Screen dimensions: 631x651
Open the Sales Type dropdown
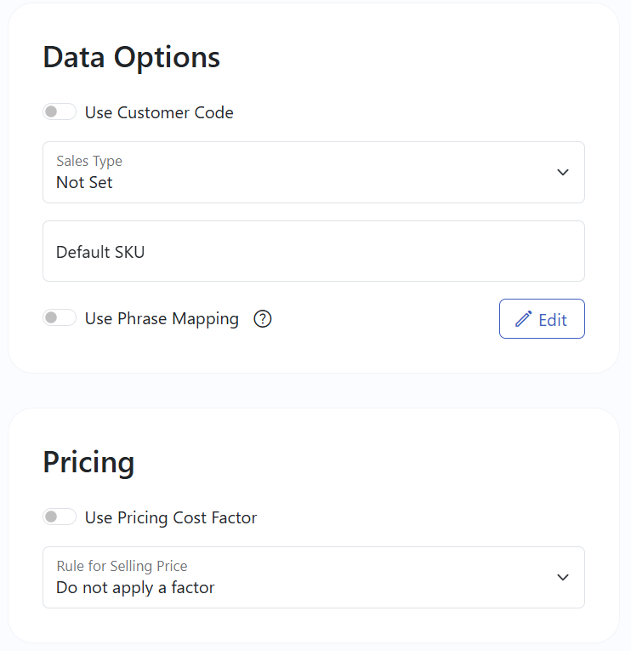[314, 172]
